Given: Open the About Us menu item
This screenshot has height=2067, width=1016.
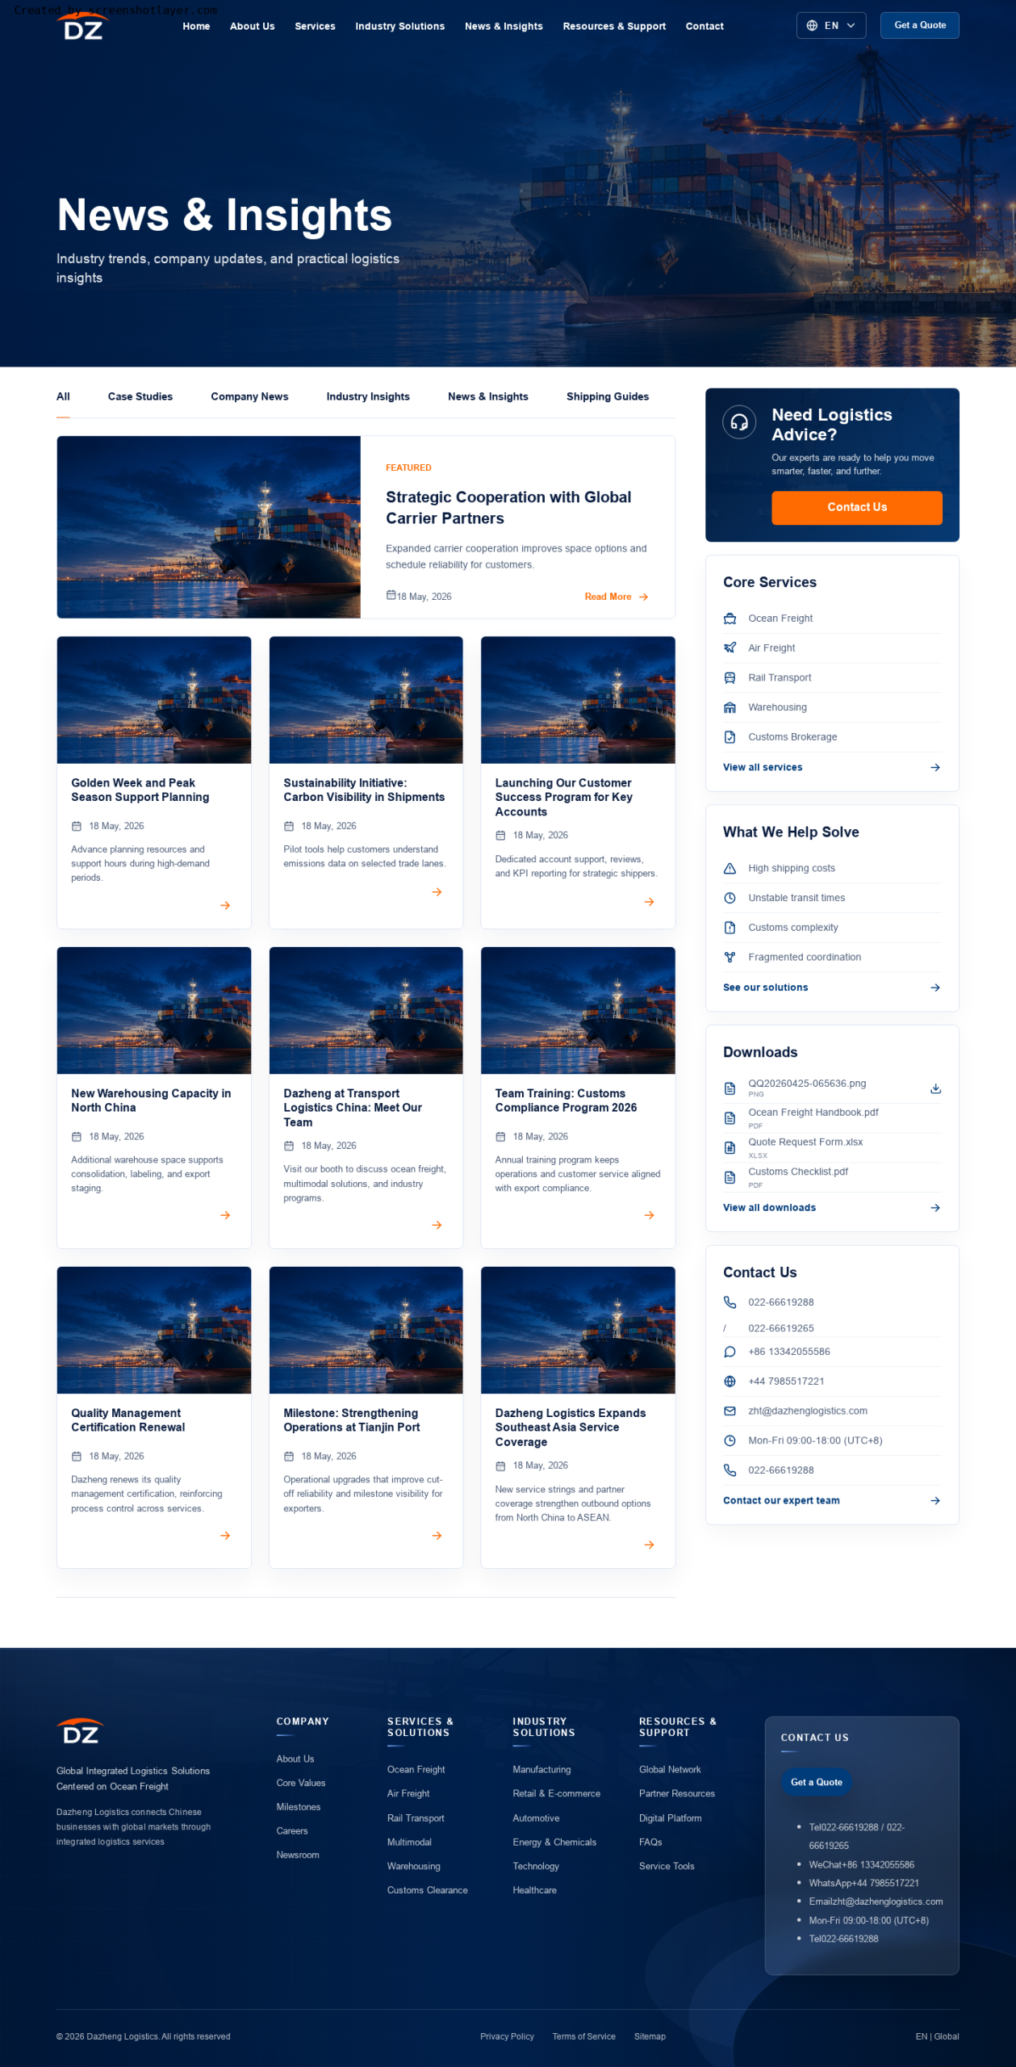Looking at the screenshot, I should (x=252, y=26).
